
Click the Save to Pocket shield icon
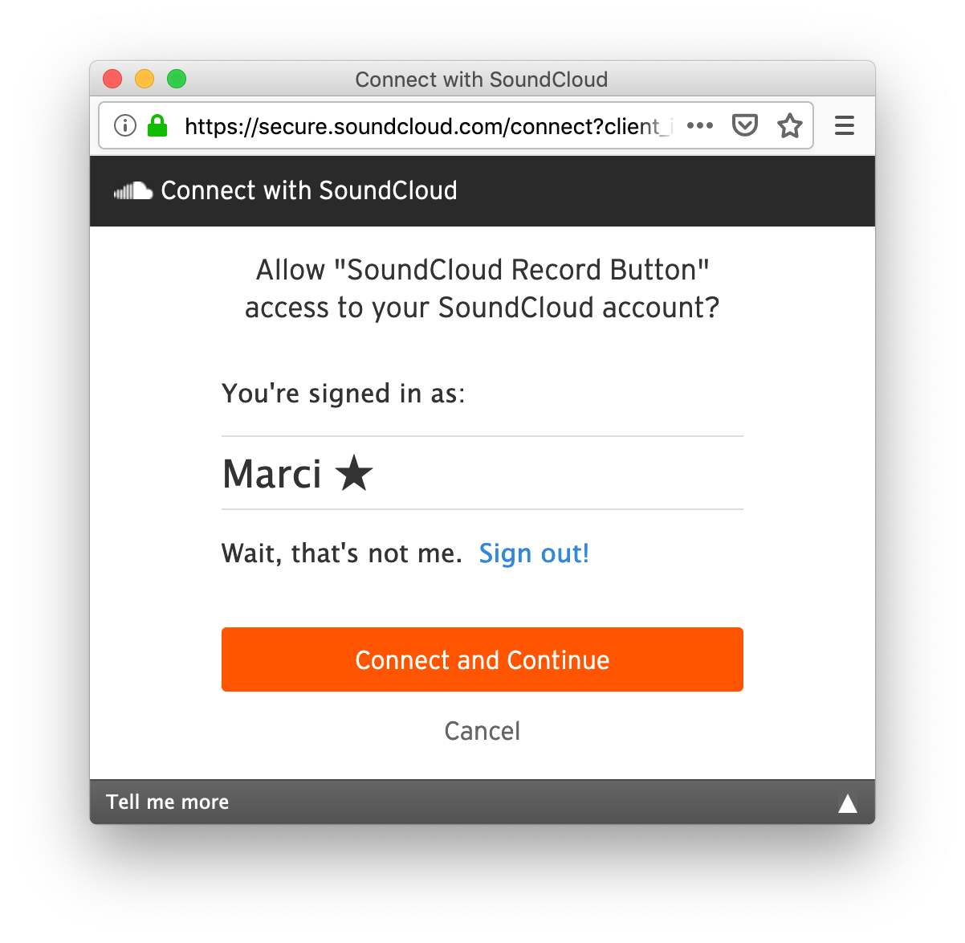[745, 125]
